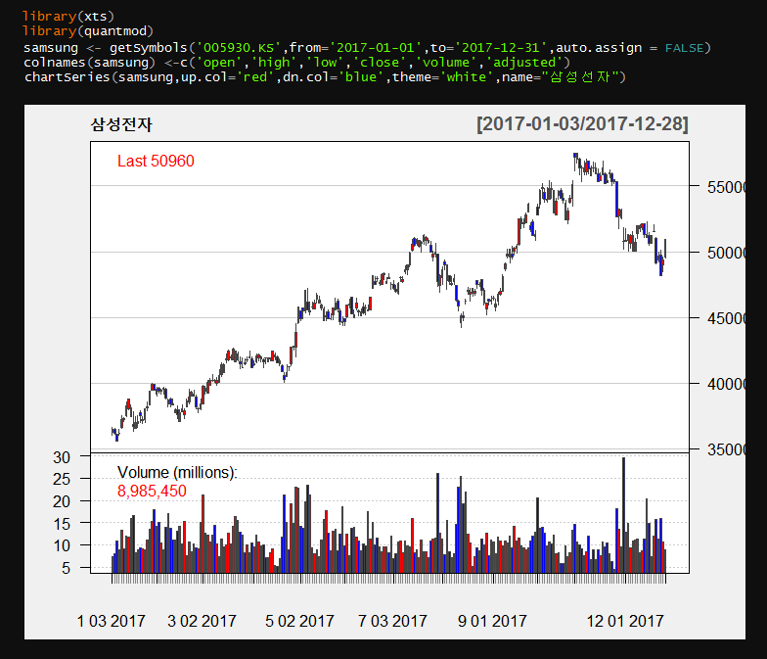This screenshot has width=767, height=659.
Task: Click the 'library(xts)' code line
Action: [68, 16]
